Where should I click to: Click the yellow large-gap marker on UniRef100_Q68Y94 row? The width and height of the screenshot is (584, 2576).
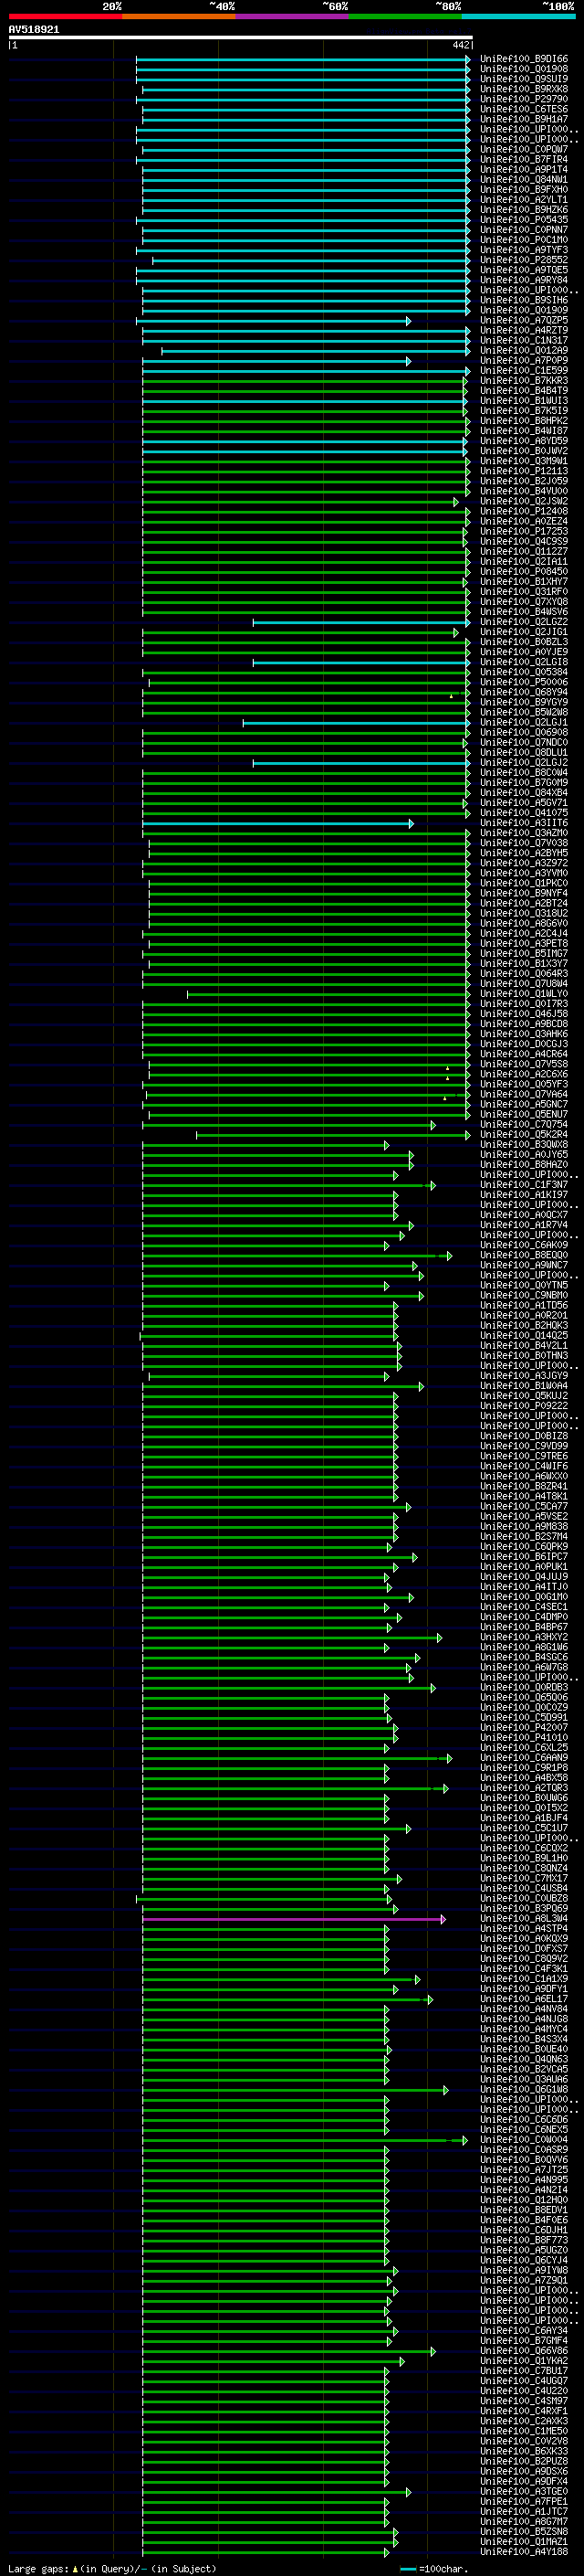tap(451, 696)
